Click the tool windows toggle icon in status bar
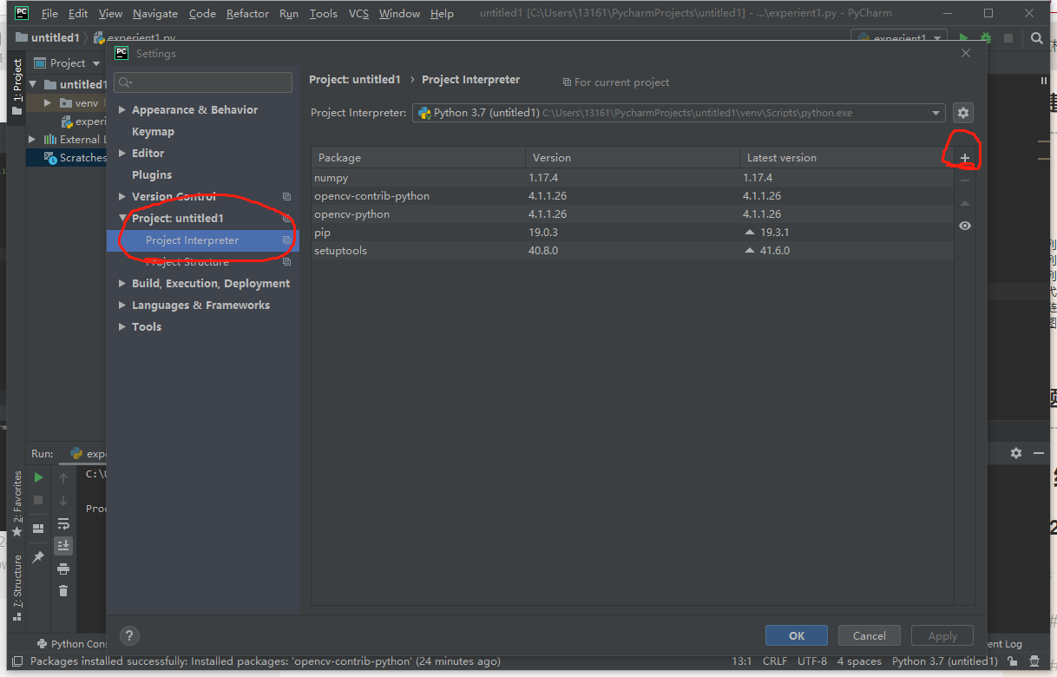Image resolution: width=1057 pixels, height=677 pixels. tap(16, 661)
